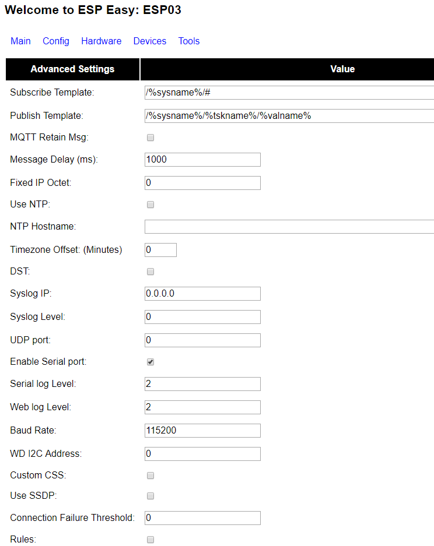
Task: Click the Connection Failure Threshold field
Action: click(202, 518)
